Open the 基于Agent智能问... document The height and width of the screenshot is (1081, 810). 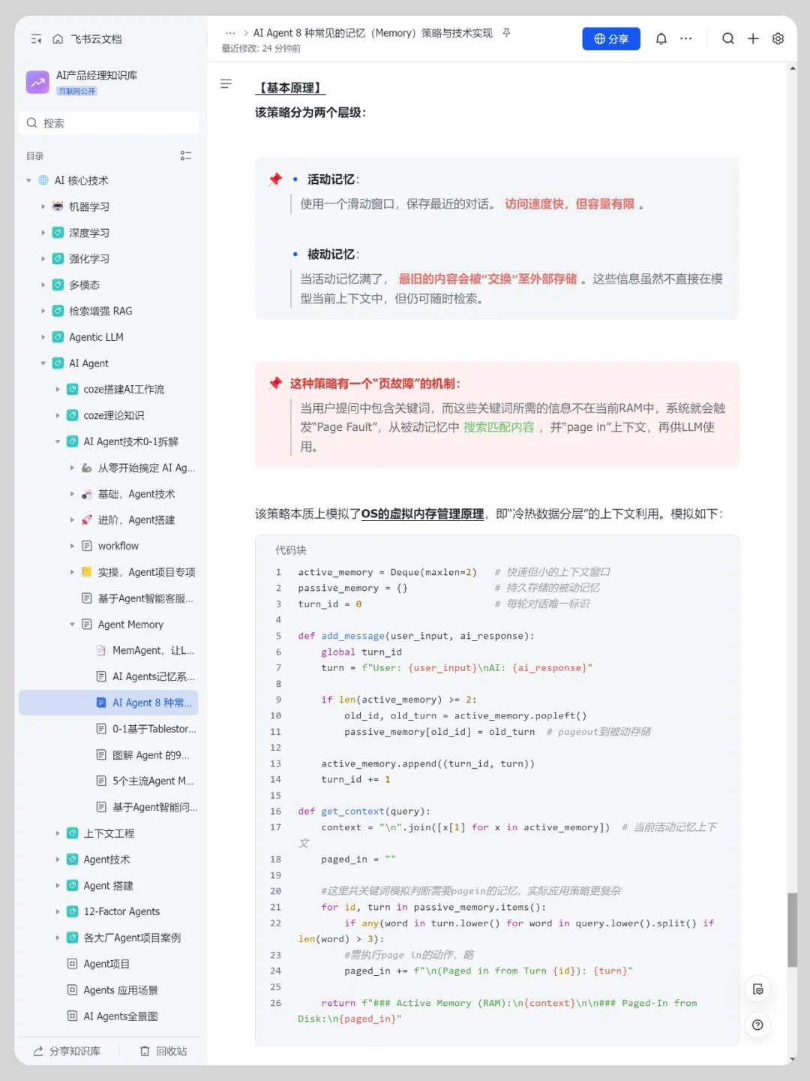click(x=154, y=808)
